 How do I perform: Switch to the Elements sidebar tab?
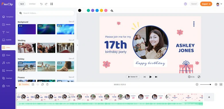click(x=7, y=71)
